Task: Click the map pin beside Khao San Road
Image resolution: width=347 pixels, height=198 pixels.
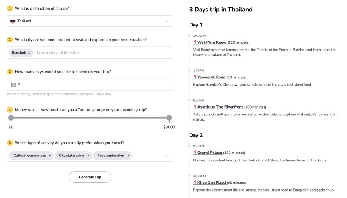Action: tap(195, 182)
